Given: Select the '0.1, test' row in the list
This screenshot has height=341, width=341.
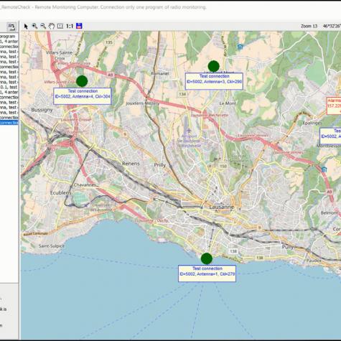Looking at the screenshot, I should [9, 87].
